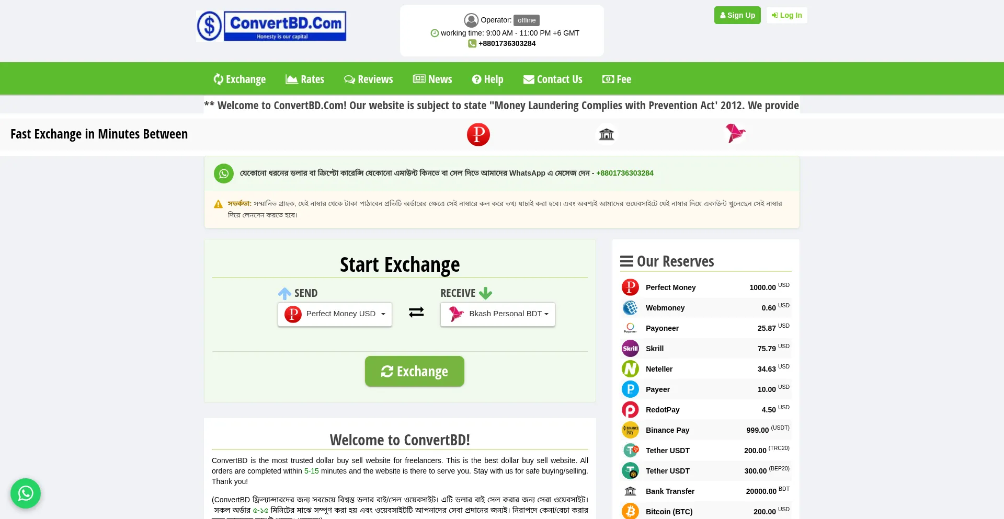The image size is (1004, 519).
Task: Open the Reviews page
Action: 368,79
